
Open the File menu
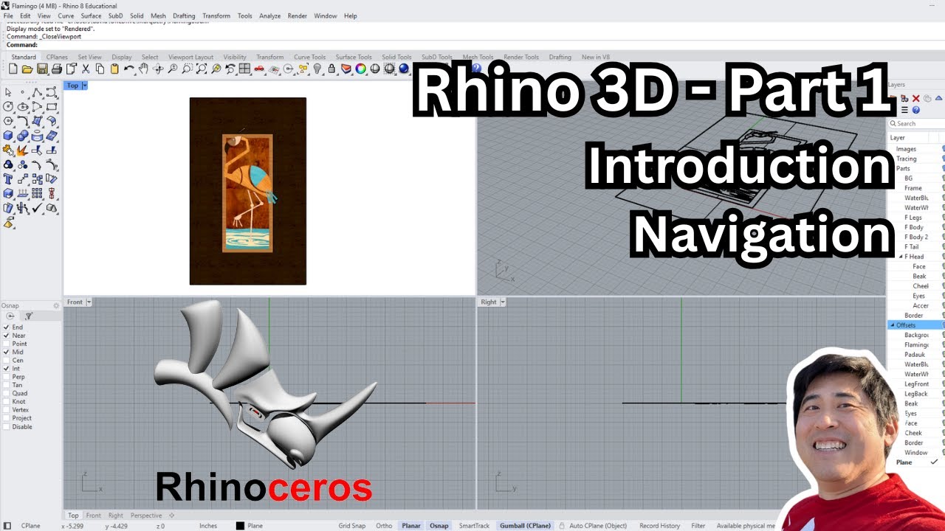[8, 15]
